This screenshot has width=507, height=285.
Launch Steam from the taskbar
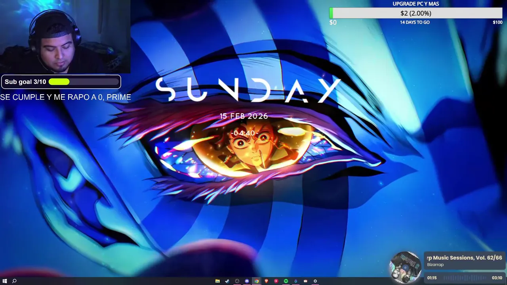click(x=227, y=281)
